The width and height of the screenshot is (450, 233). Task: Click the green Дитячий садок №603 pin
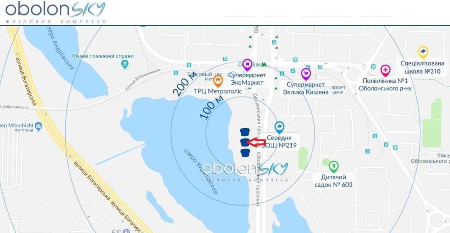pyautogui.click(x=333, y=166)
